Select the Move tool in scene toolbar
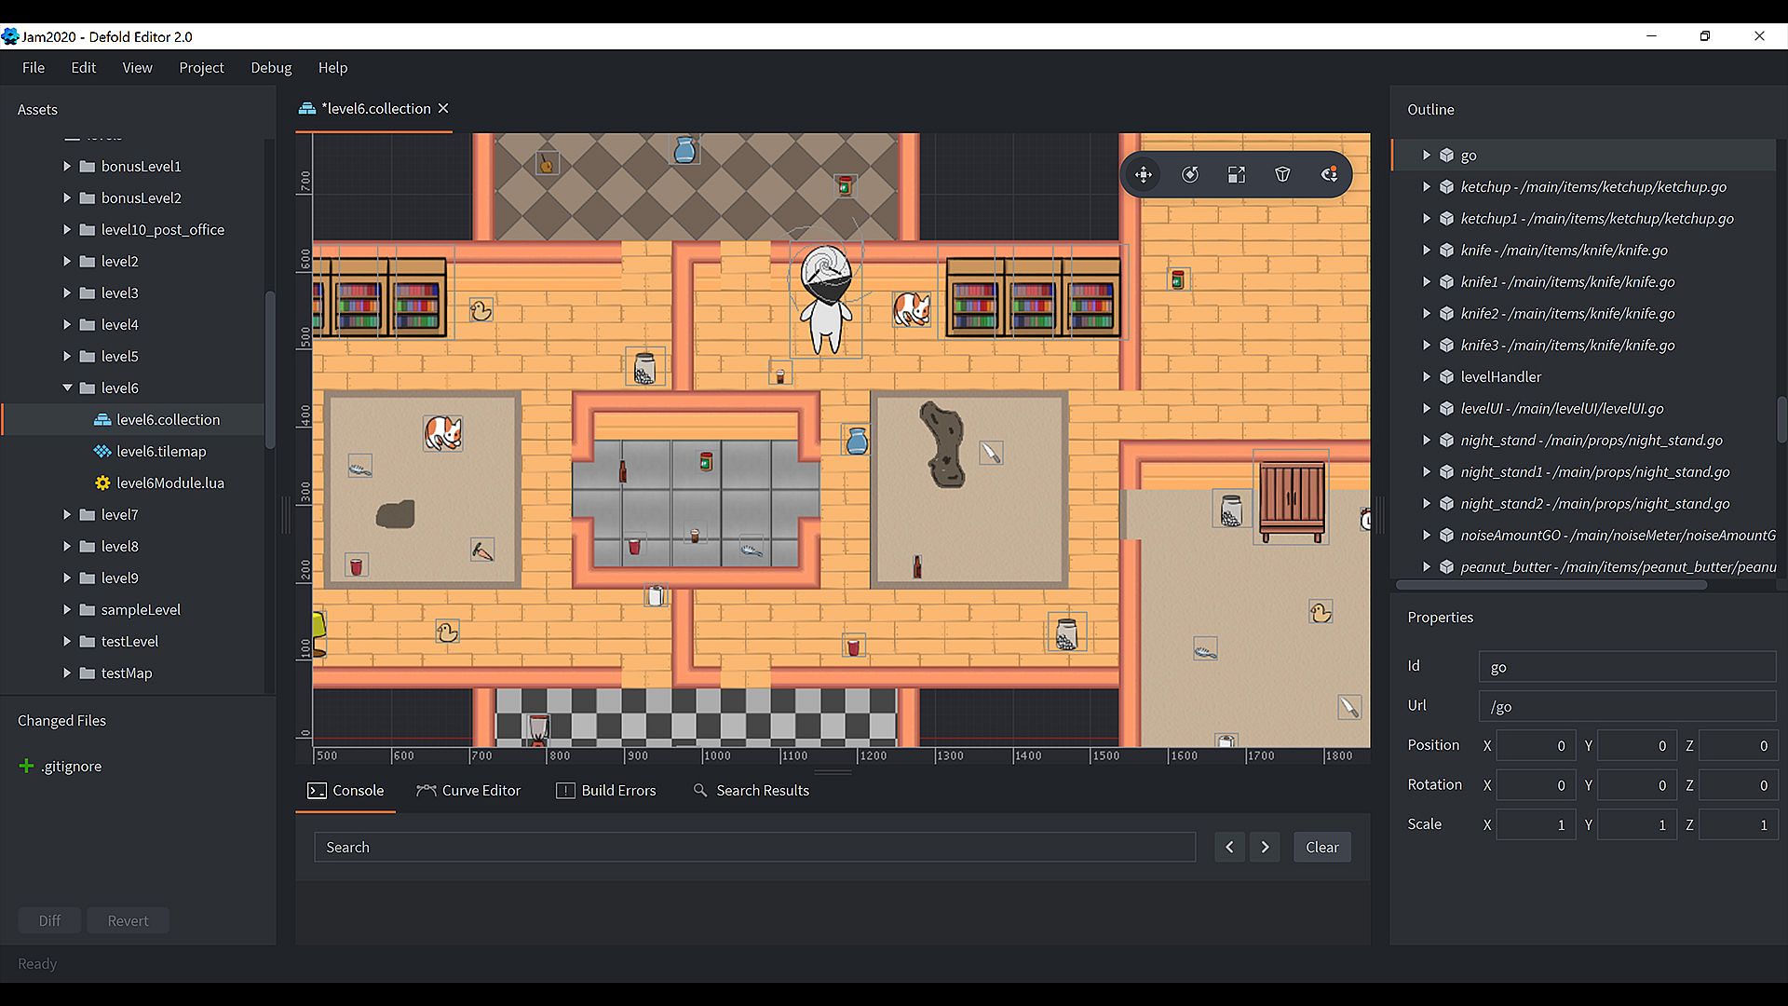Image resolution: width=1788 pixels, height=1006 pixels. click(x=1144, y=174)
